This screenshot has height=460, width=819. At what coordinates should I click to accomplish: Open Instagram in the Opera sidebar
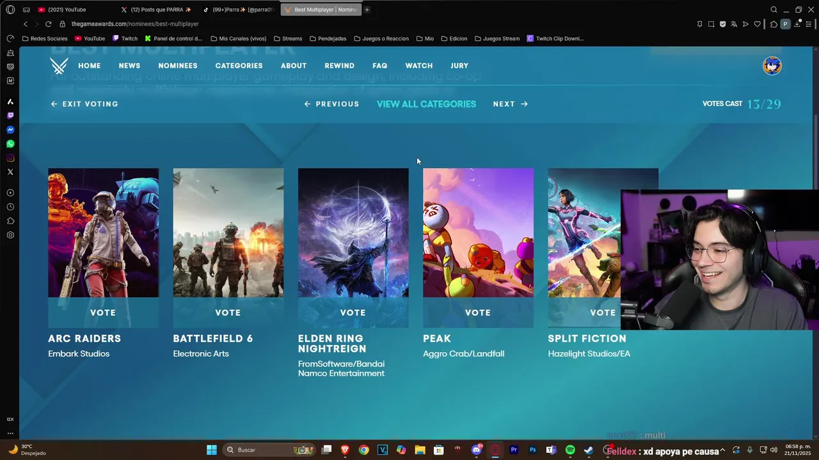pyautogui.click(x=10, y=158)
